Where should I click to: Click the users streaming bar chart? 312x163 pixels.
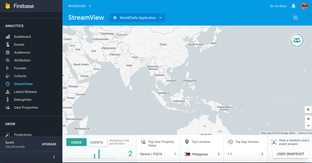click(x=91, y=154)
